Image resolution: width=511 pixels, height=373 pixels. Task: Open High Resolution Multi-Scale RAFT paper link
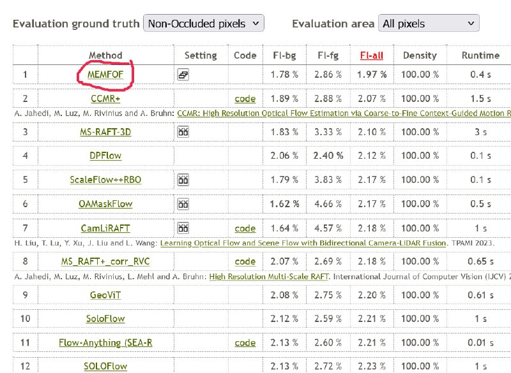[269, 277]
